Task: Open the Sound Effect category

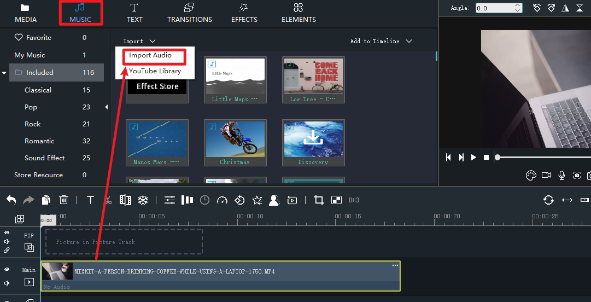Action: (44, 158)
